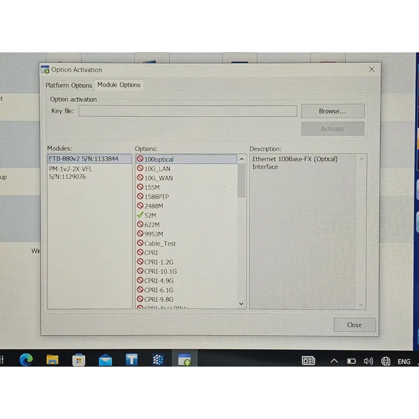Viewport: 419px width, 419px height.
Task: Click the disabled icon beside Cable_Test
Action: [140, 243]
